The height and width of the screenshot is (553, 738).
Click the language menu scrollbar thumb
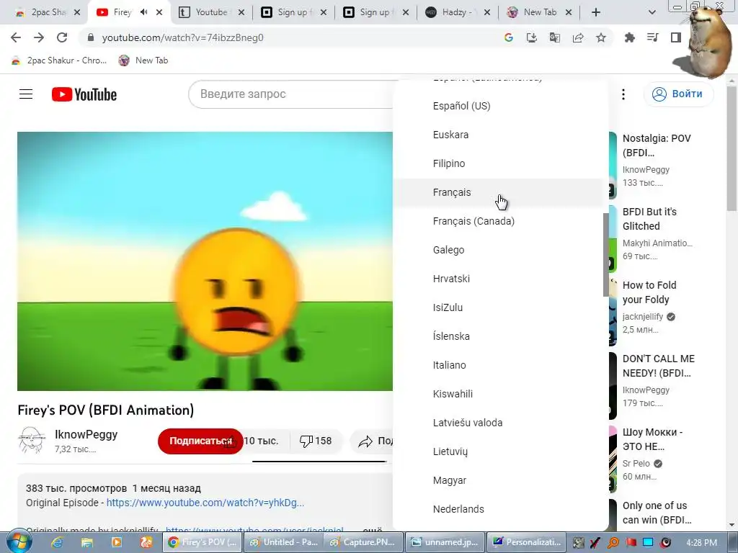pos(605,254)
